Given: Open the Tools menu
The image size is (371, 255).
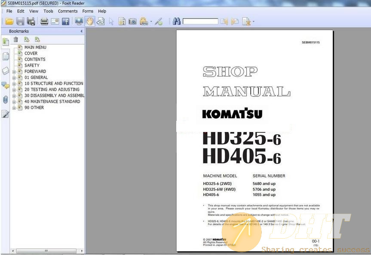Looking at the screenshot, I should coord(48,11).
